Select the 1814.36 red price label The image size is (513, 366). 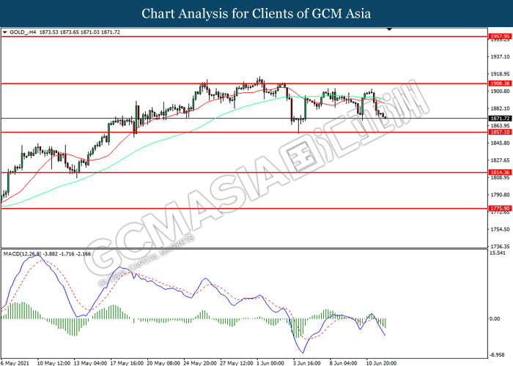pos(500,172)
